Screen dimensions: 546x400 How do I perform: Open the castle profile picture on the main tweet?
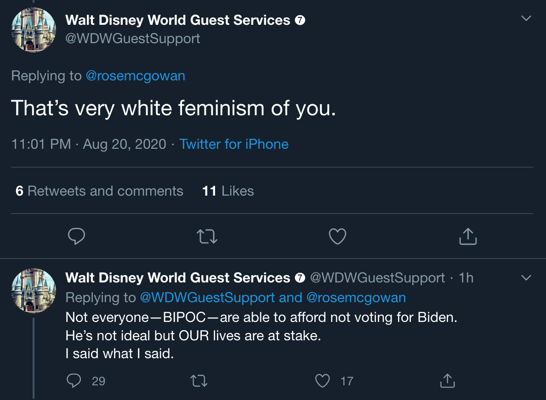[x=34, y=30]
